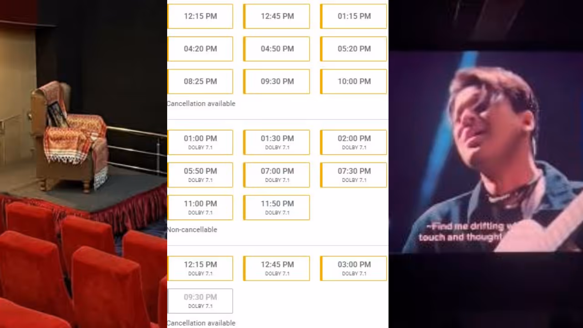Screen dimensions: 583x328
Task: Book the 05:20 PM show
Action: coord(354,49)
